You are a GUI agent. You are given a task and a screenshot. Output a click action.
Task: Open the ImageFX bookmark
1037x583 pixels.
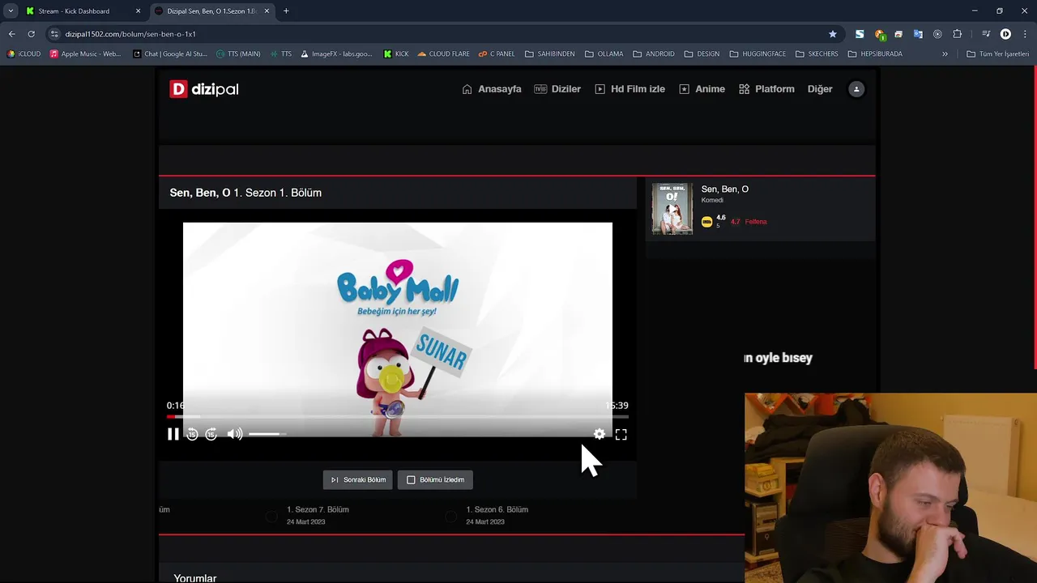pos(336,54)
